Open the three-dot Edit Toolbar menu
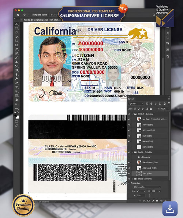 coord(16,108)
